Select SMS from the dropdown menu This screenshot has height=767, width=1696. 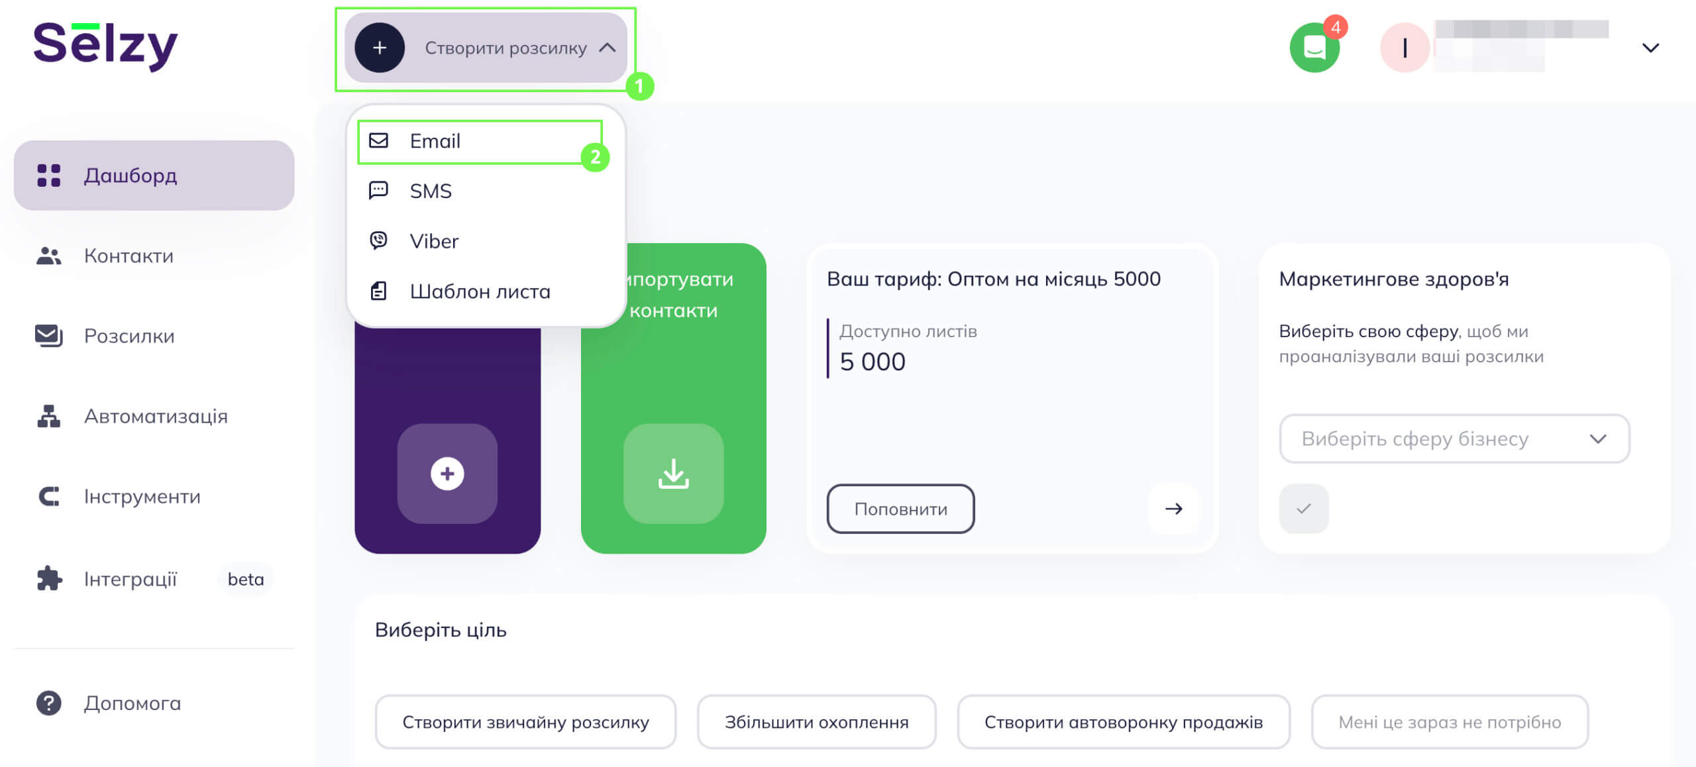(486, 191)
